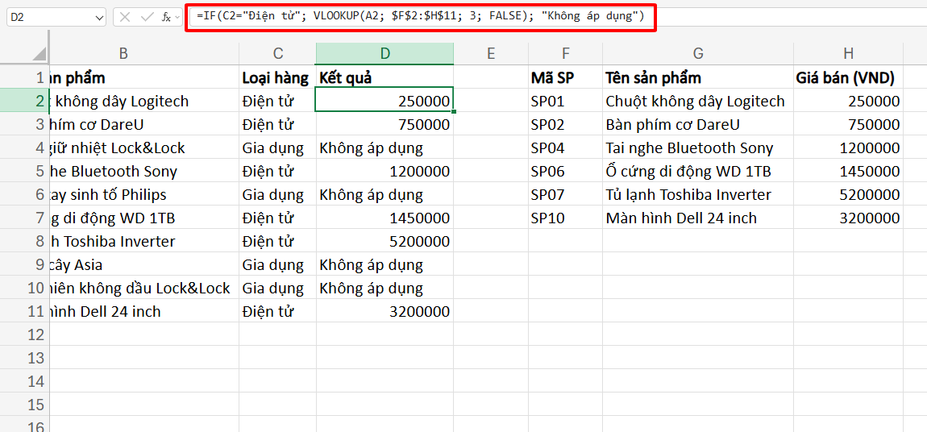Viewport: 927px width, 432px height.
Task: Click 'Điện tử' in row 11
Action: click(x=278, y=311)
